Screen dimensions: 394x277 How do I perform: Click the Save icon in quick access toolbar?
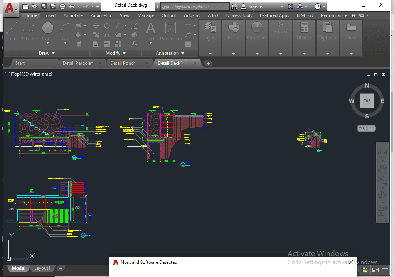click(44, 7)
